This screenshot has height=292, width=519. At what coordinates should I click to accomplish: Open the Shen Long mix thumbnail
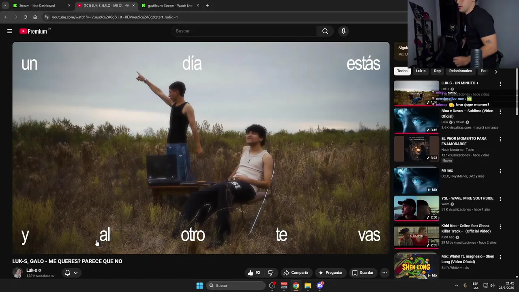pyautogui.click(x=416, y=266)
